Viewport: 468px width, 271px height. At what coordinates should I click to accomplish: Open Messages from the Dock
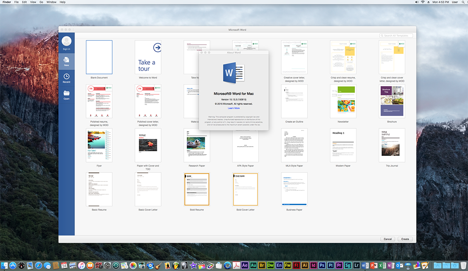47,265
